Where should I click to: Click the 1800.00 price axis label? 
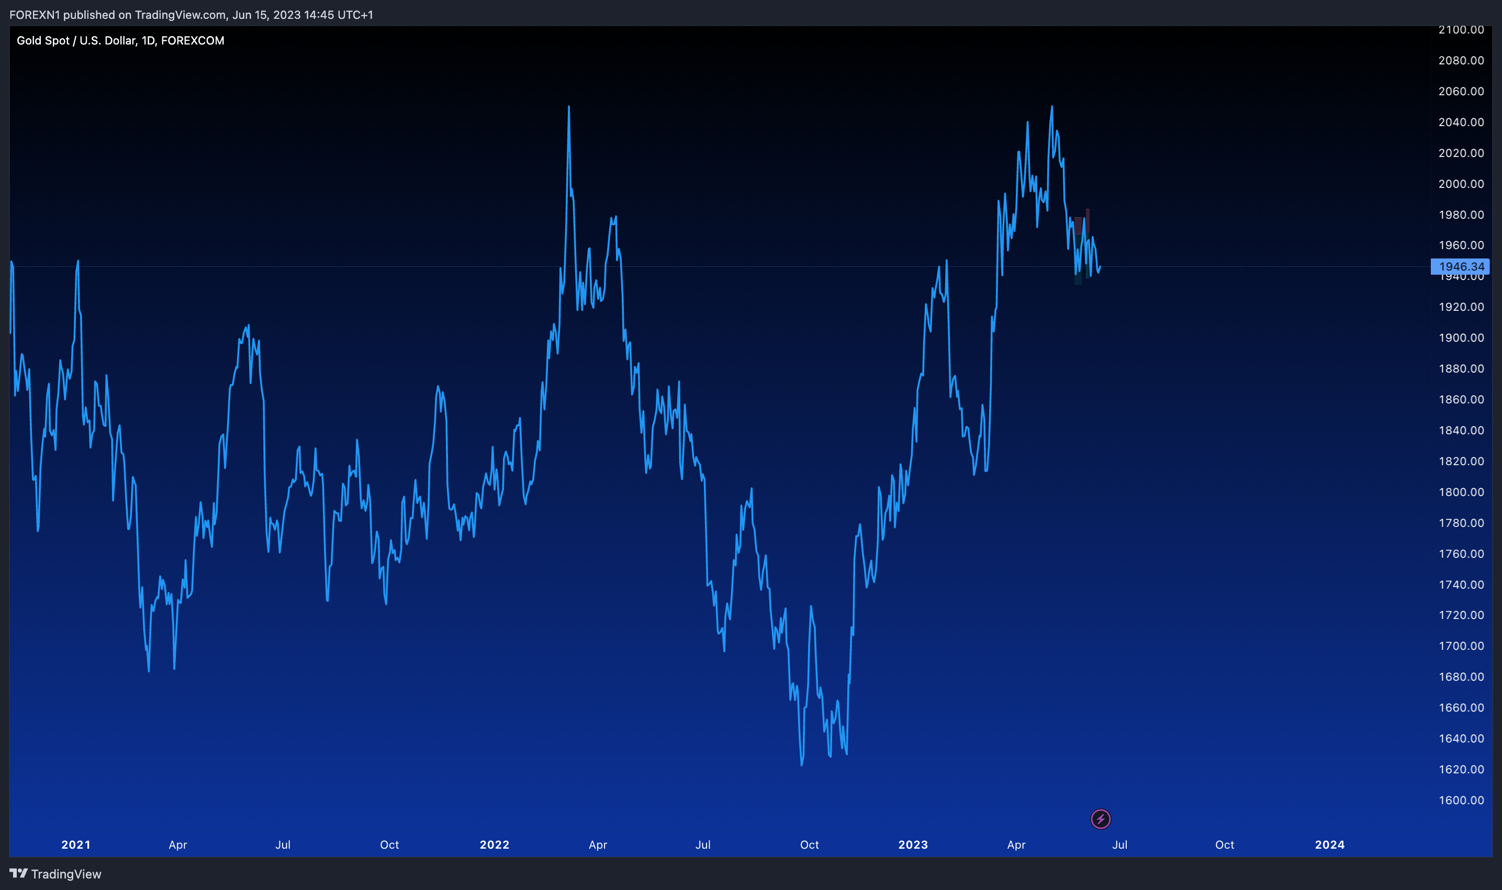1461,492
